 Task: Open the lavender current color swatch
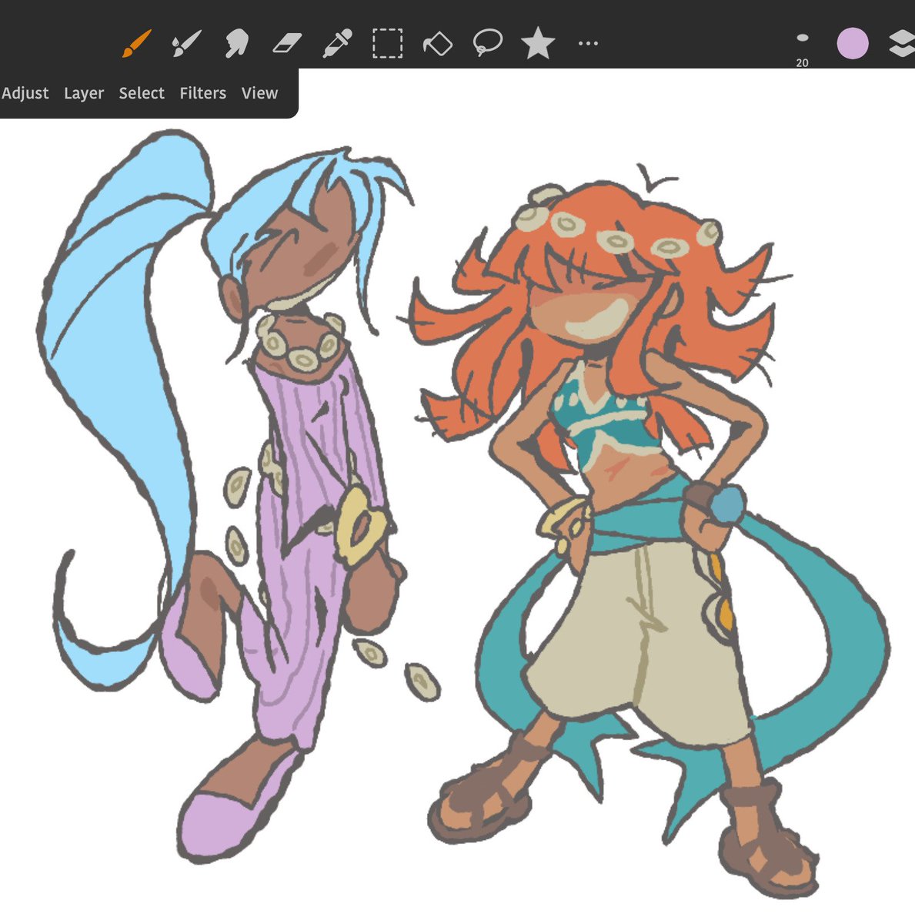(853, 44)
